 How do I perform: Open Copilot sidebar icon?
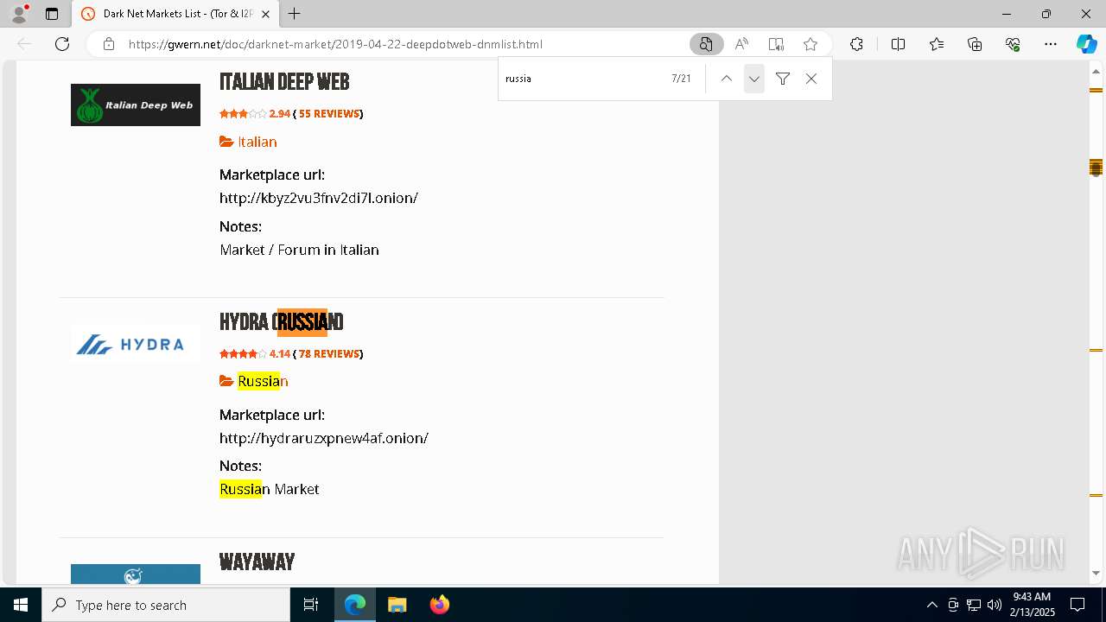coord(1086,44)
